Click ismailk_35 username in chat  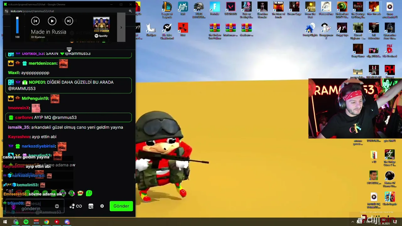[19, 127]
